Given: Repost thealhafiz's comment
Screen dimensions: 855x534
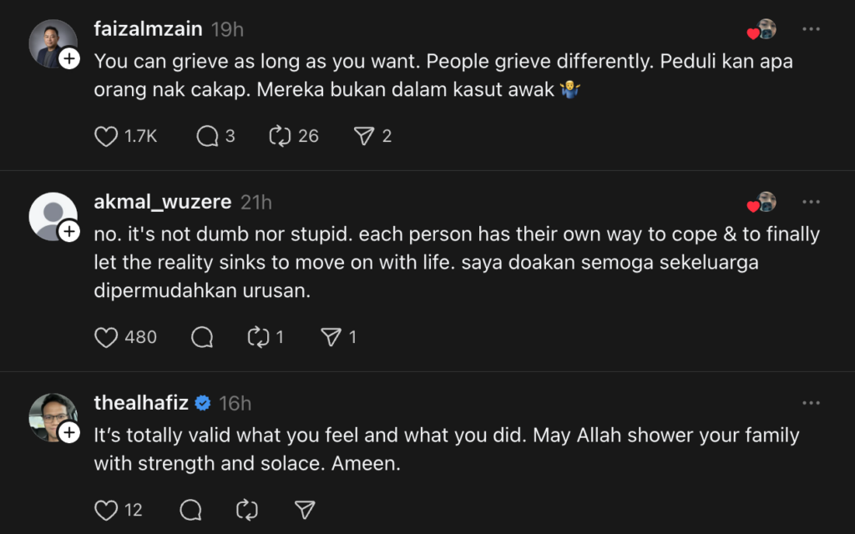Looking at the screenshot, I should pos(247,510).
